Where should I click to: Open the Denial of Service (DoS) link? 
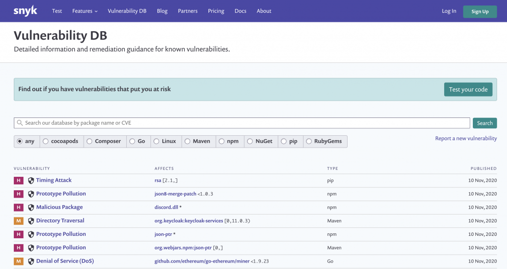click(x=65, y=261)
